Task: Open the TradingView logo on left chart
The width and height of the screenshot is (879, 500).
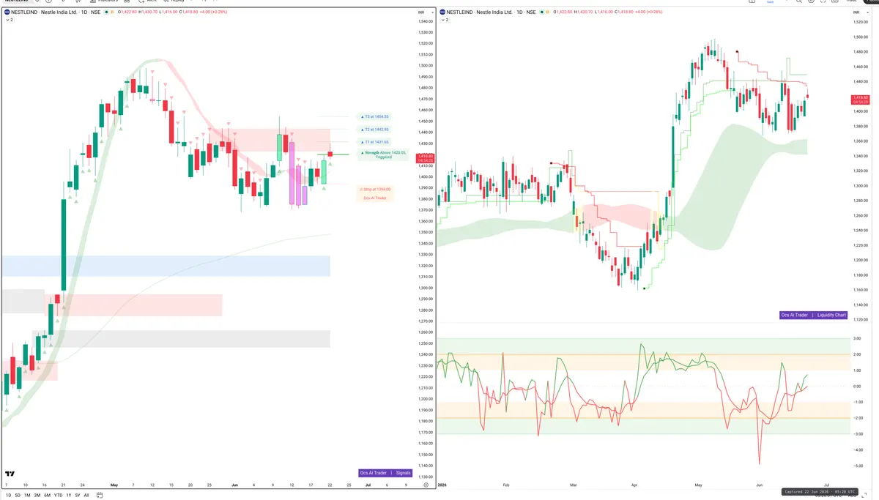Action: pos(10,474)
